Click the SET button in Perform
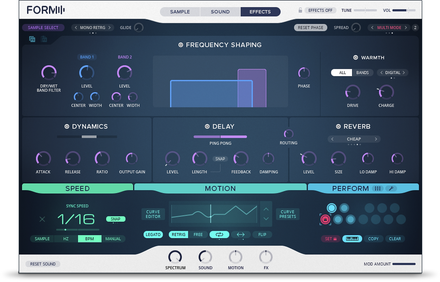 click(x=331, y=239)
